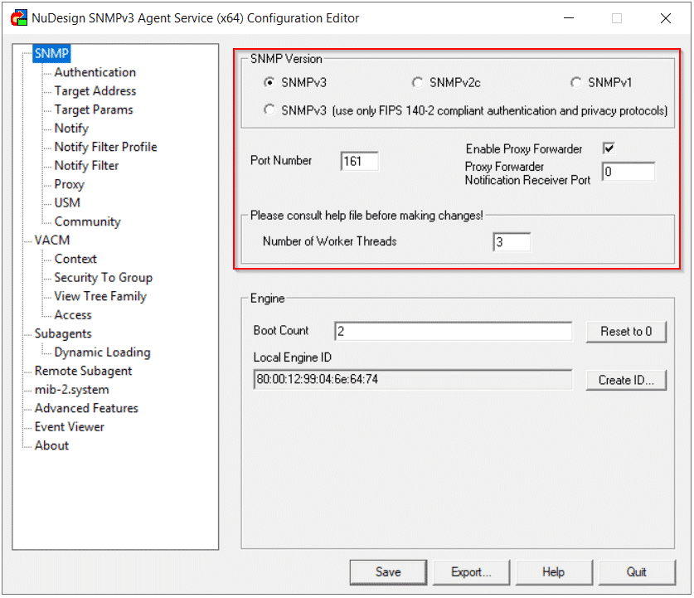
Task: Click the Boot Count input field
Action: click(454, 331)
